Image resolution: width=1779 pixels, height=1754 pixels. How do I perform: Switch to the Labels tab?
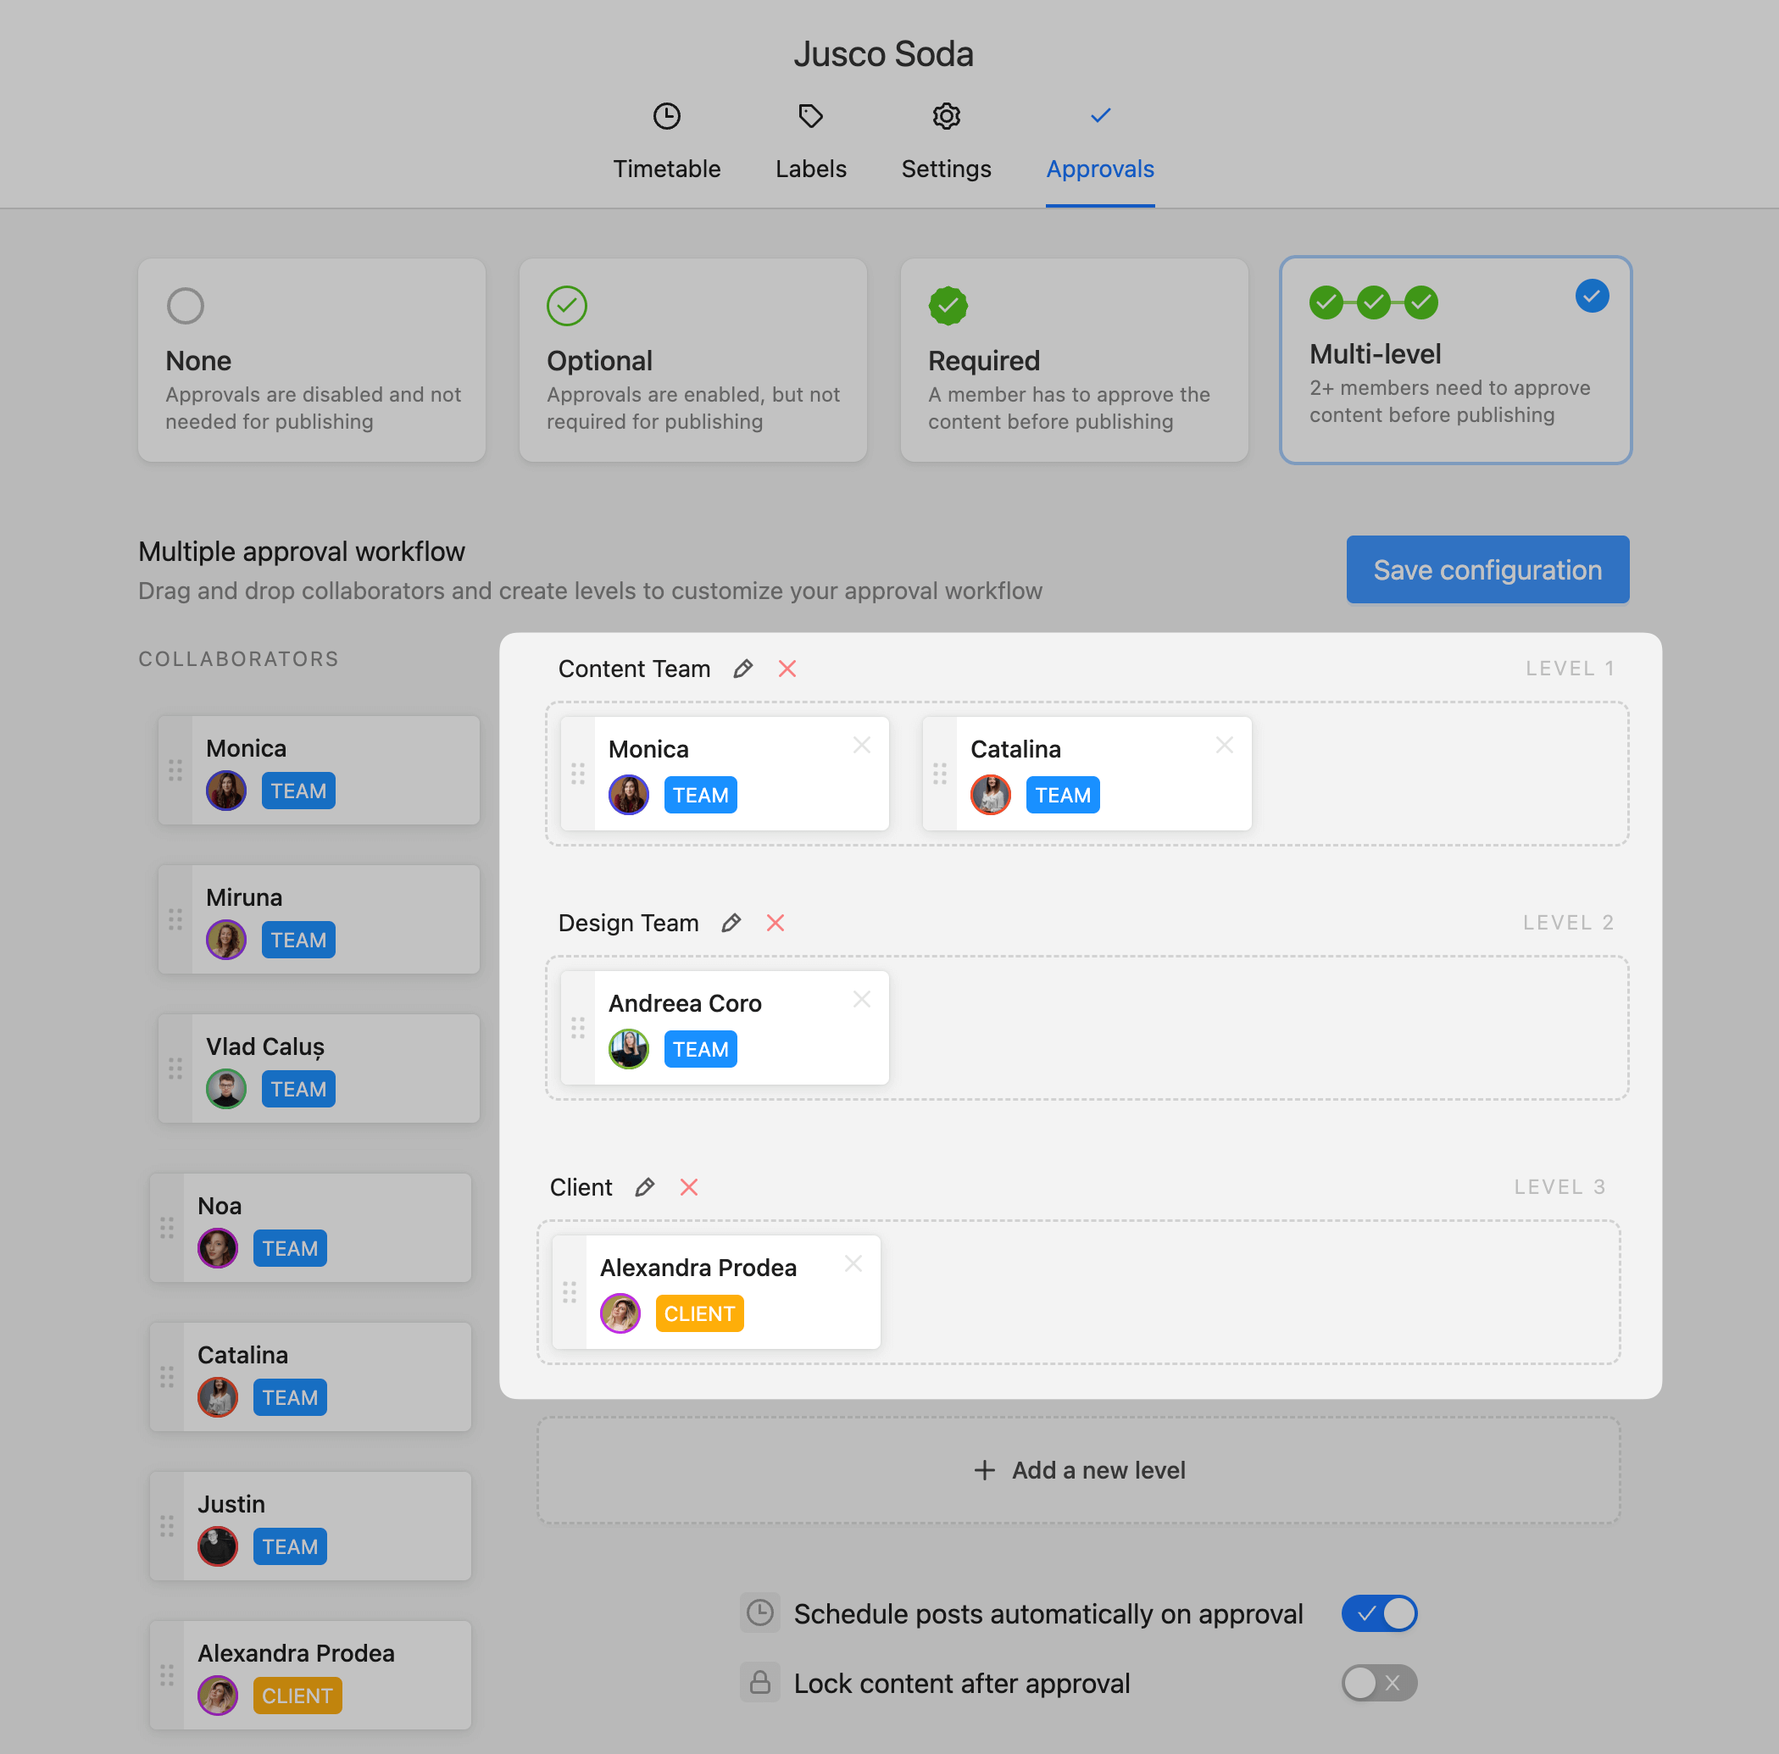pyautogui.click(x=810, y=142)
